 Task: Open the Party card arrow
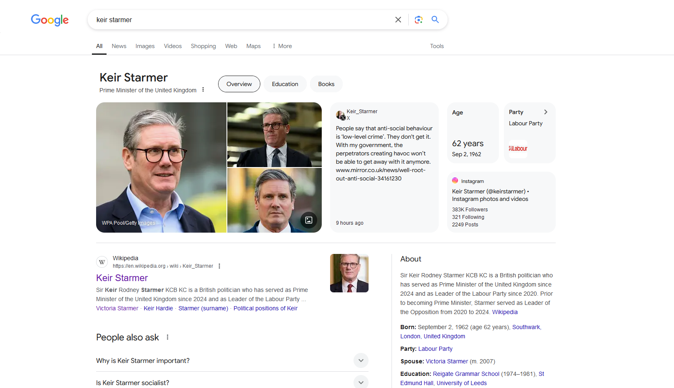(545, 112)
